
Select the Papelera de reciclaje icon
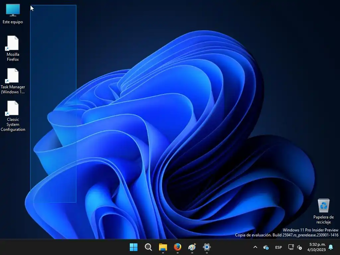(x=323, y=211)
